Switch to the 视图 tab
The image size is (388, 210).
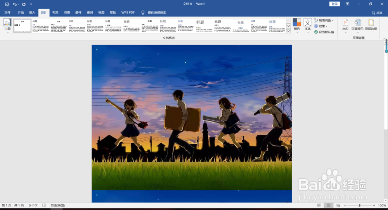101,12
